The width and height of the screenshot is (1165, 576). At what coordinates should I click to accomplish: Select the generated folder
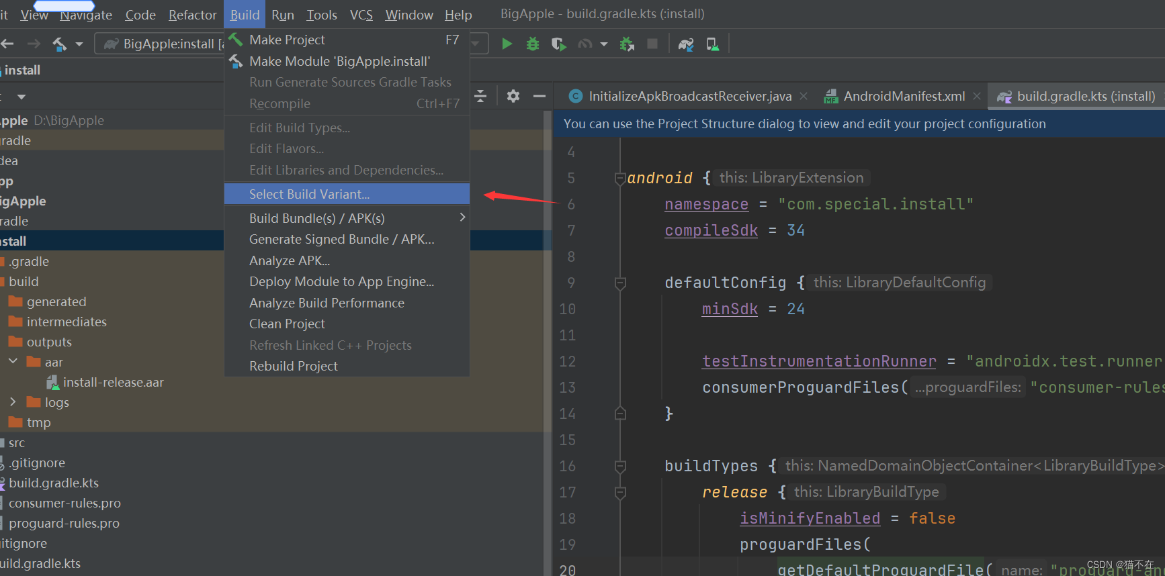click(x=47, y=301)
